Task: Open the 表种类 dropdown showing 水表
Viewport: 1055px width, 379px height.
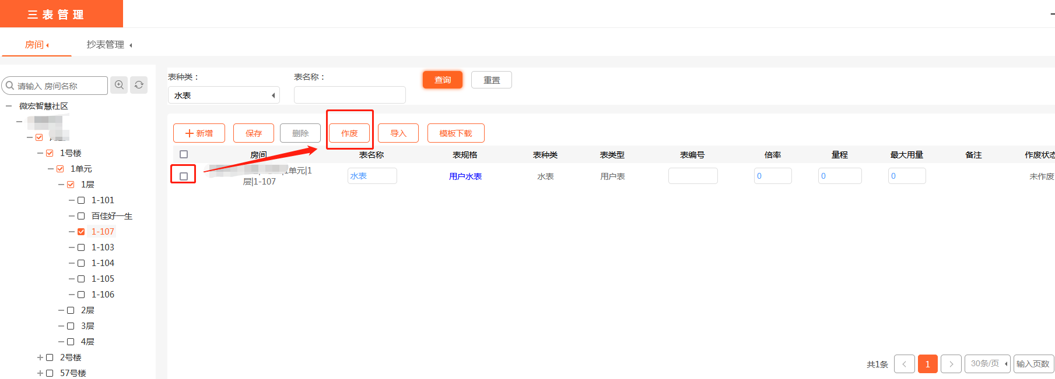Action: pos(223,95)
